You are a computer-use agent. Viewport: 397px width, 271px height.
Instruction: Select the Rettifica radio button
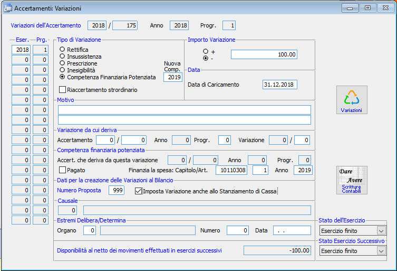click(62, 49)
